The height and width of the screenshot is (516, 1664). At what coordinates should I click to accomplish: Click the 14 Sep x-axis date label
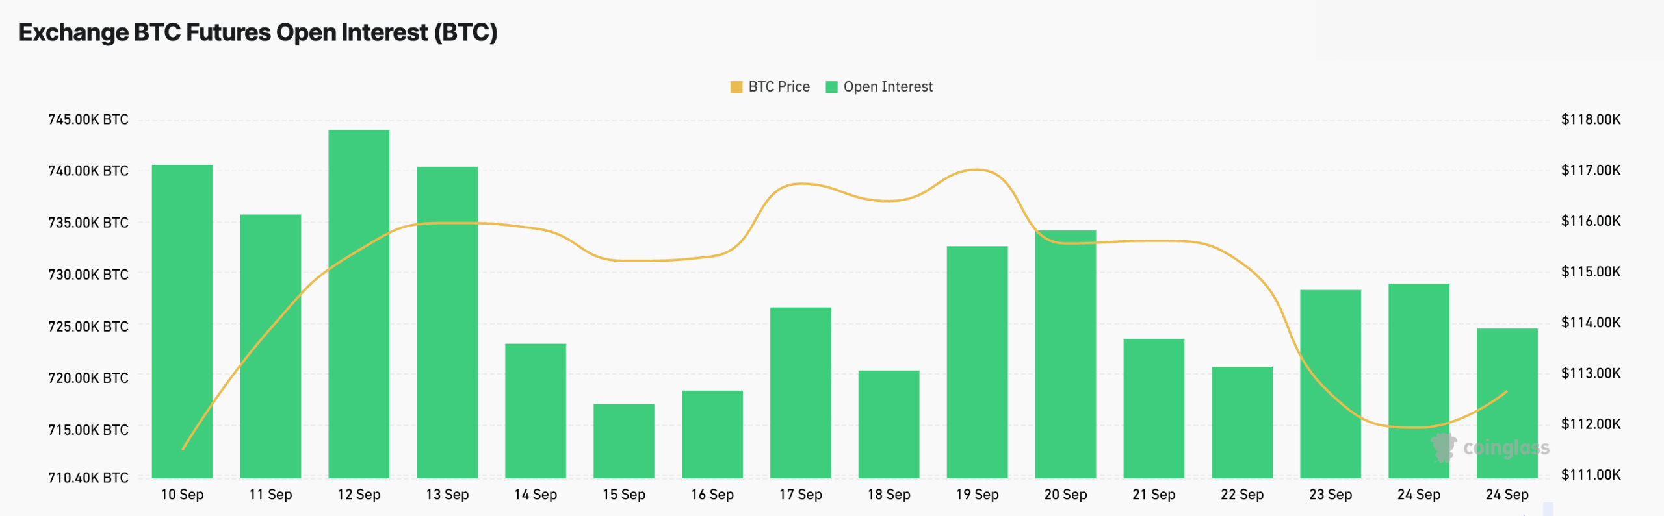pyautogui.click(x=536, y=495)
